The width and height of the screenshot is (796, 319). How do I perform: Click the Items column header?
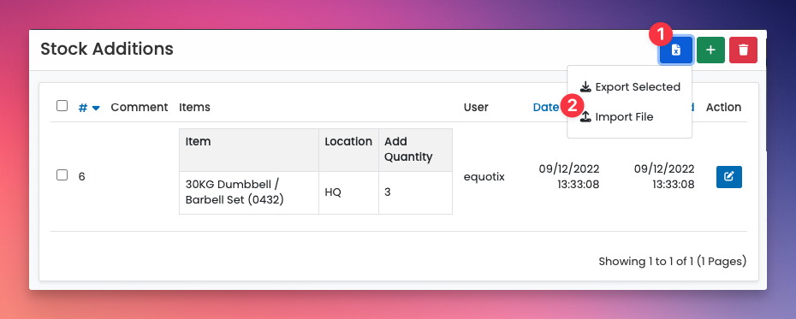click(x=194, y=108)
